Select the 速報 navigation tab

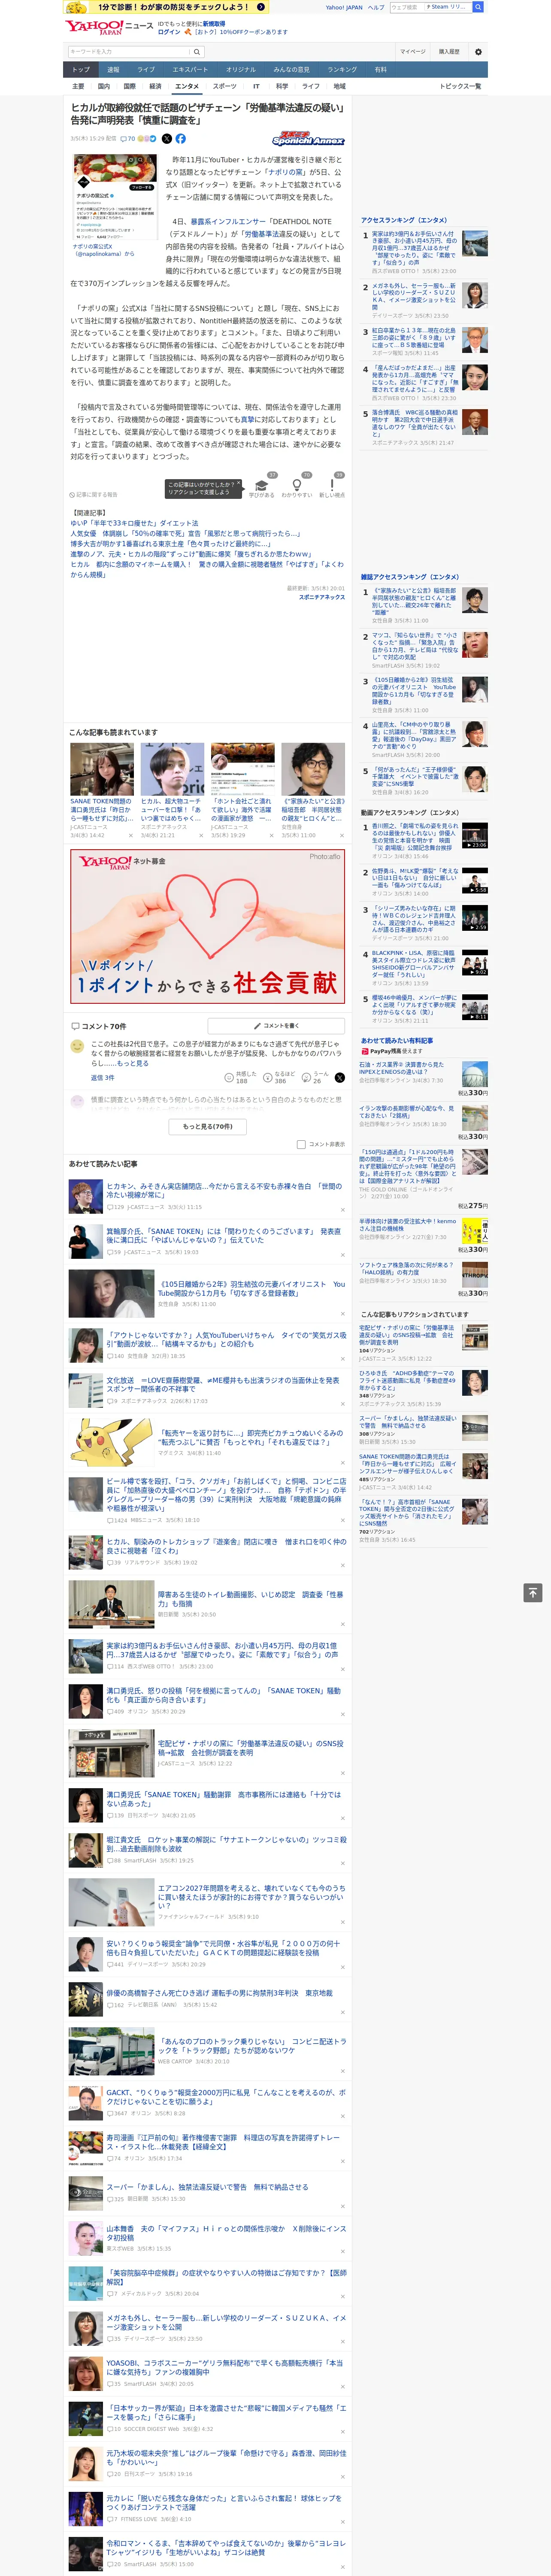pos(113,69)
